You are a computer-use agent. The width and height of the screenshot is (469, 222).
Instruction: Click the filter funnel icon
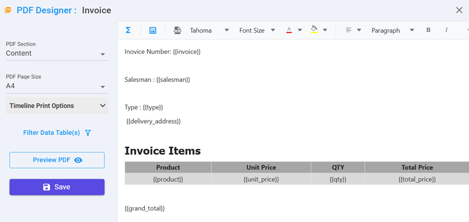[x=88, y=133]
